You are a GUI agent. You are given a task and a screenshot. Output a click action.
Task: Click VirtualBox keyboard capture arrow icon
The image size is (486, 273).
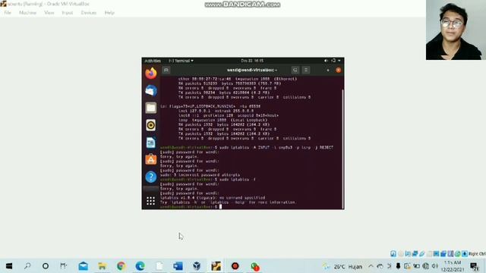coord(465,253)
